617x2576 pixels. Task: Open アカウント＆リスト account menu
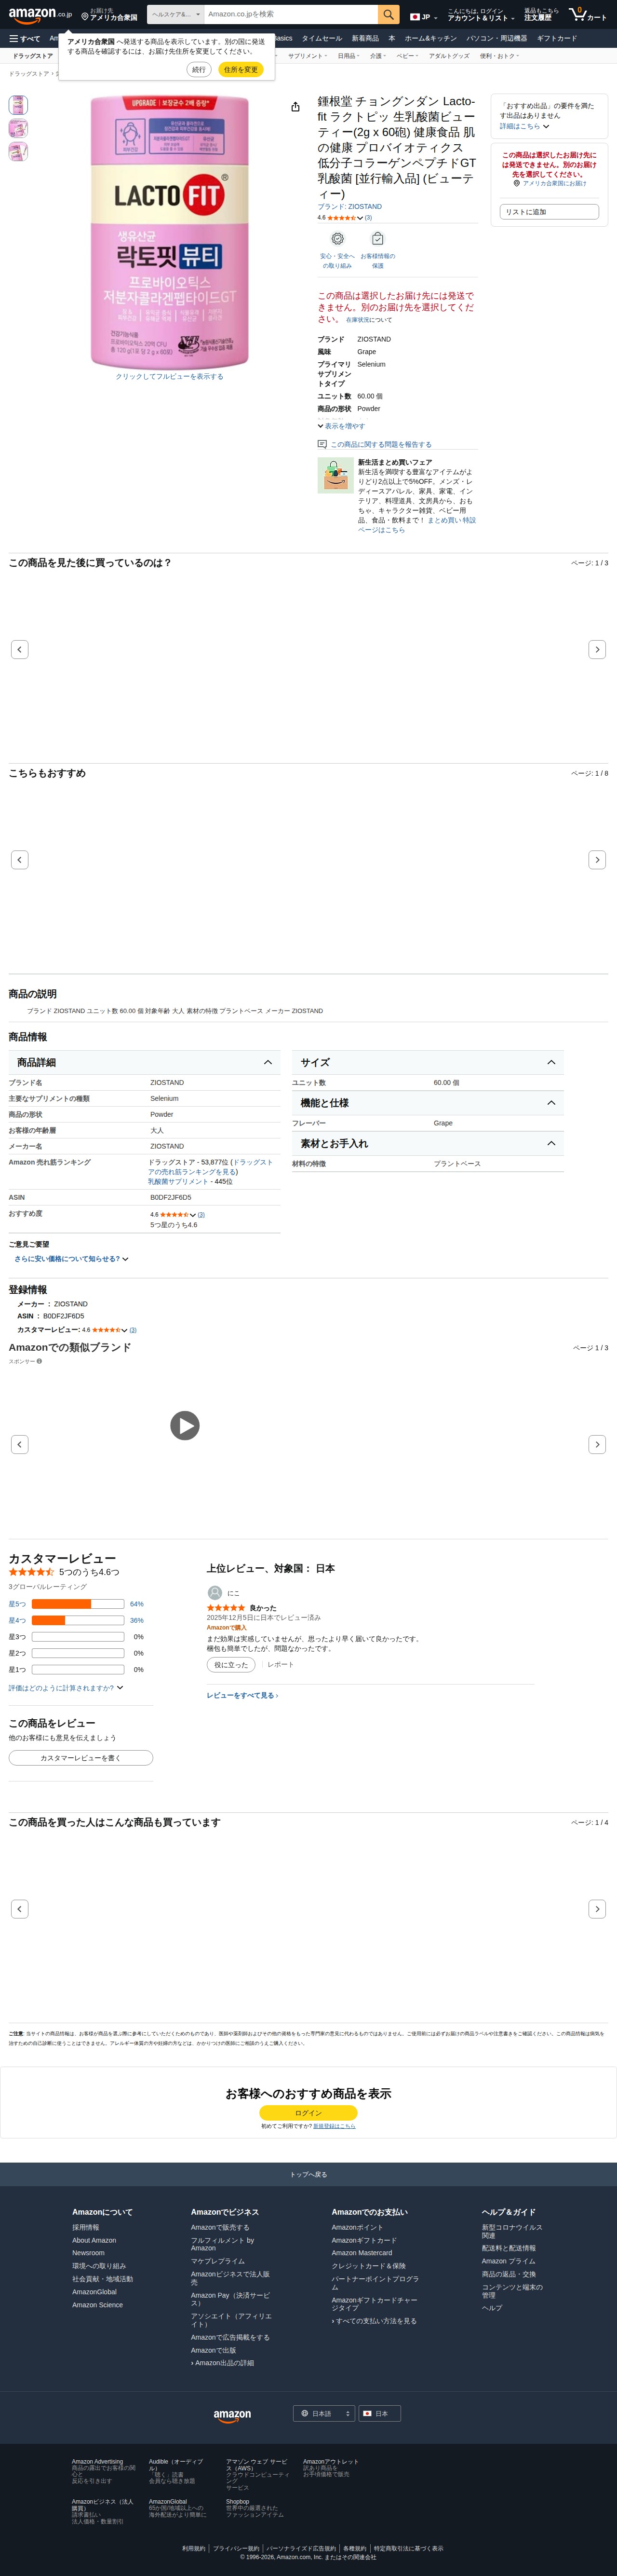point(481,15)
